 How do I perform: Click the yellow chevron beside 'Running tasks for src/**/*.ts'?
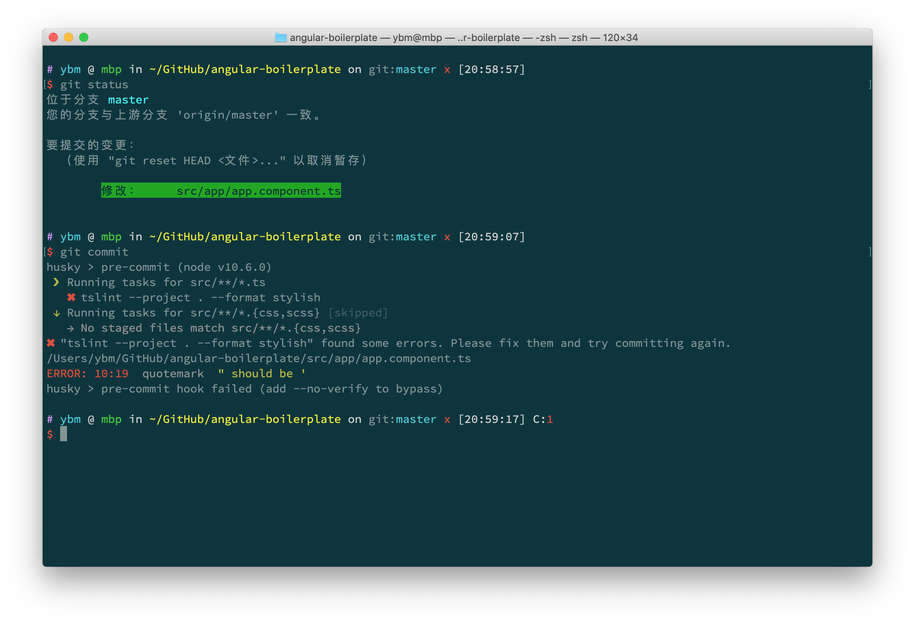[56, 282]
